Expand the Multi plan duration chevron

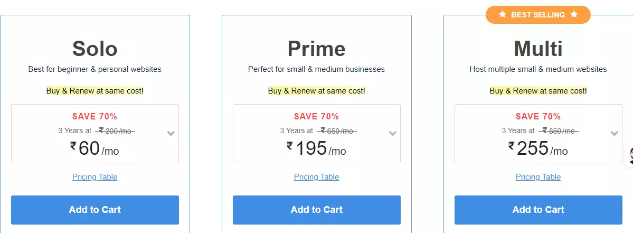pos(615,134)
